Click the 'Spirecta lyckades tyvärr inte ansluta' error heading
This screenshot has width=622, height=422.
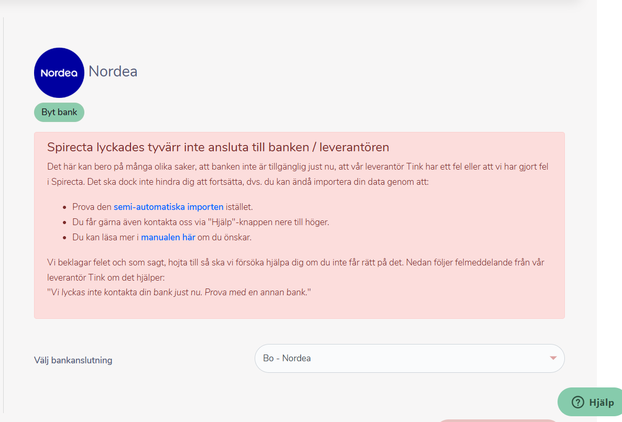click(218, 147)
